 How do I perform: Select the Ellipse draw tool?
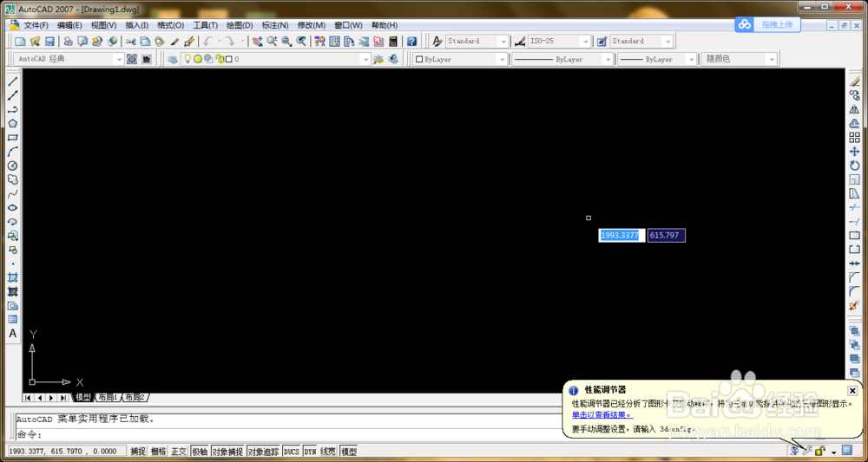click(x=13, y=207)
